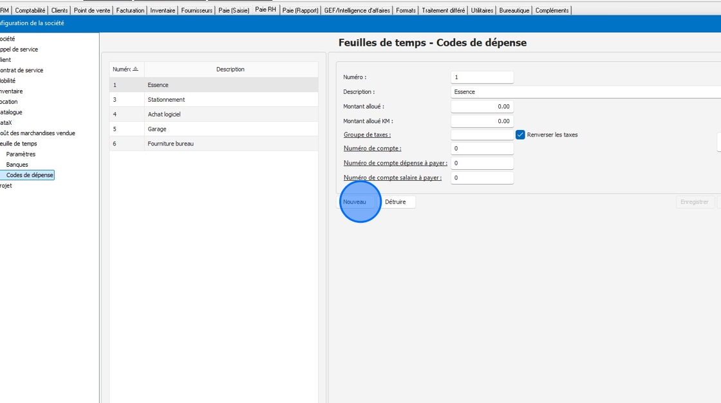Screen dimensions: 721x403
Task: Open Contrat de service in the sidebar
Action: 22,70
